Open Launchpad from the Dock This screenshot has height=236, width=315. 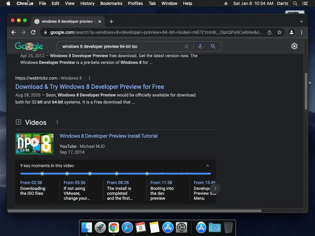coord(100,228)
